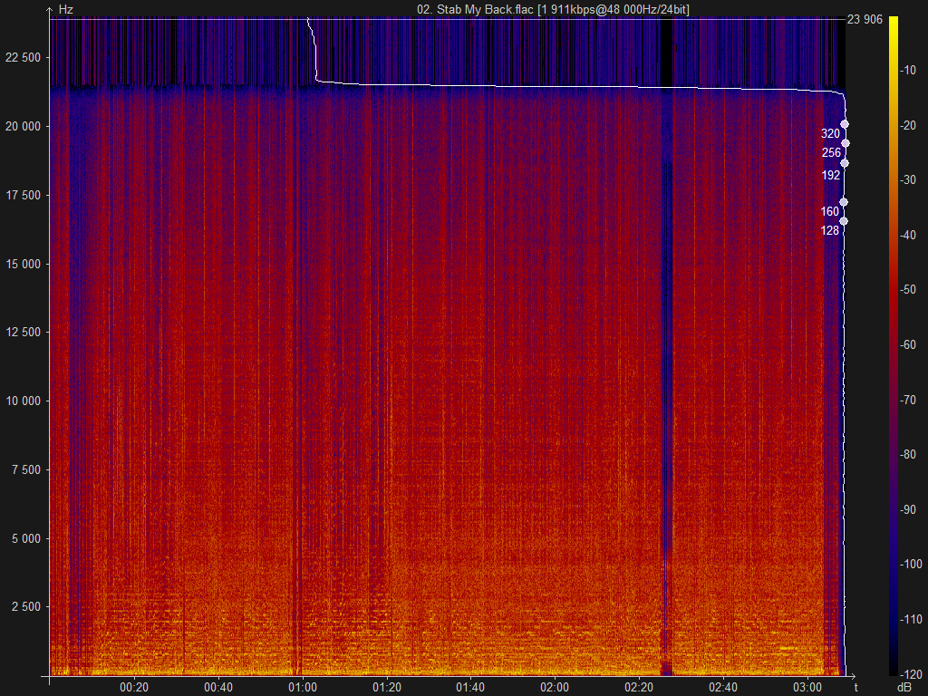Click the 03:00 time label
Image resolution: width=928 pixels, height=696 pixels.
[807, 687]
